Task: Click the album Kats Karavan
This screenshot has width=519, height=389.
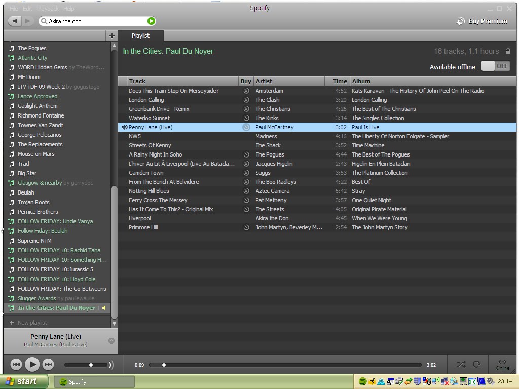Action: [x=418, y=91]
